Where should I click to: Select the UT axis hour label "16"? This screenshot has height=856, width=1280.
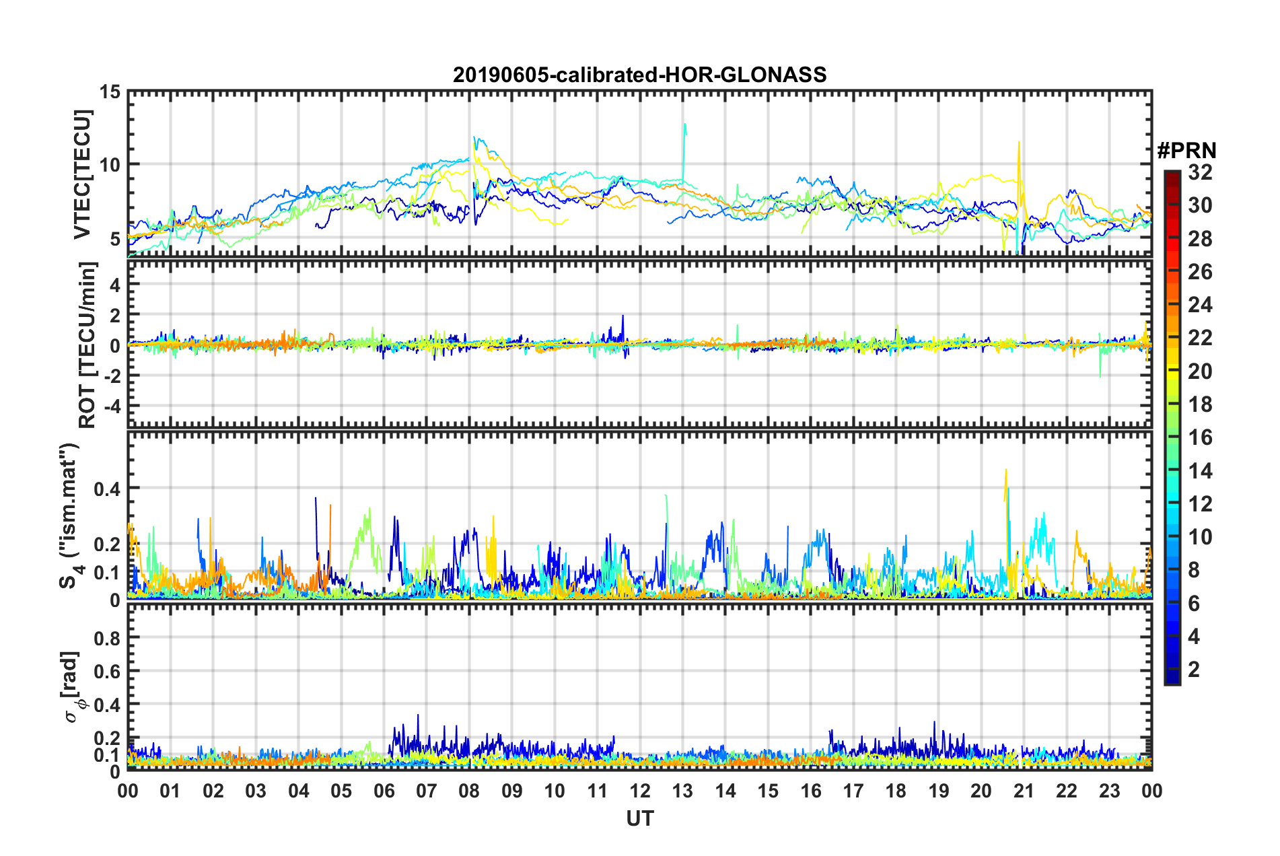tap(811, 791)
